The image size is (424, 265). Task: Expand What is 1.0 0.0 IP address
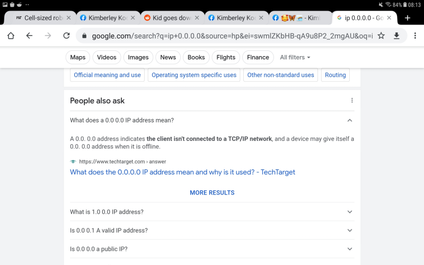(212, 211)
